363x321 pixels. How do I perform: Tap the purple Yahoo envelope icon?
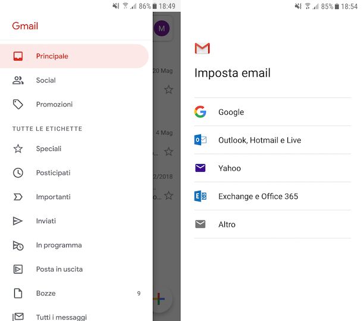pos(201,168)
